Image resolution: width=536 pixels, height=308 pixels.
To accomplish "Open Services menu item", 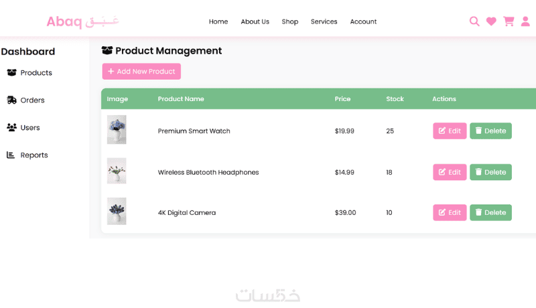I will (324, 21).
